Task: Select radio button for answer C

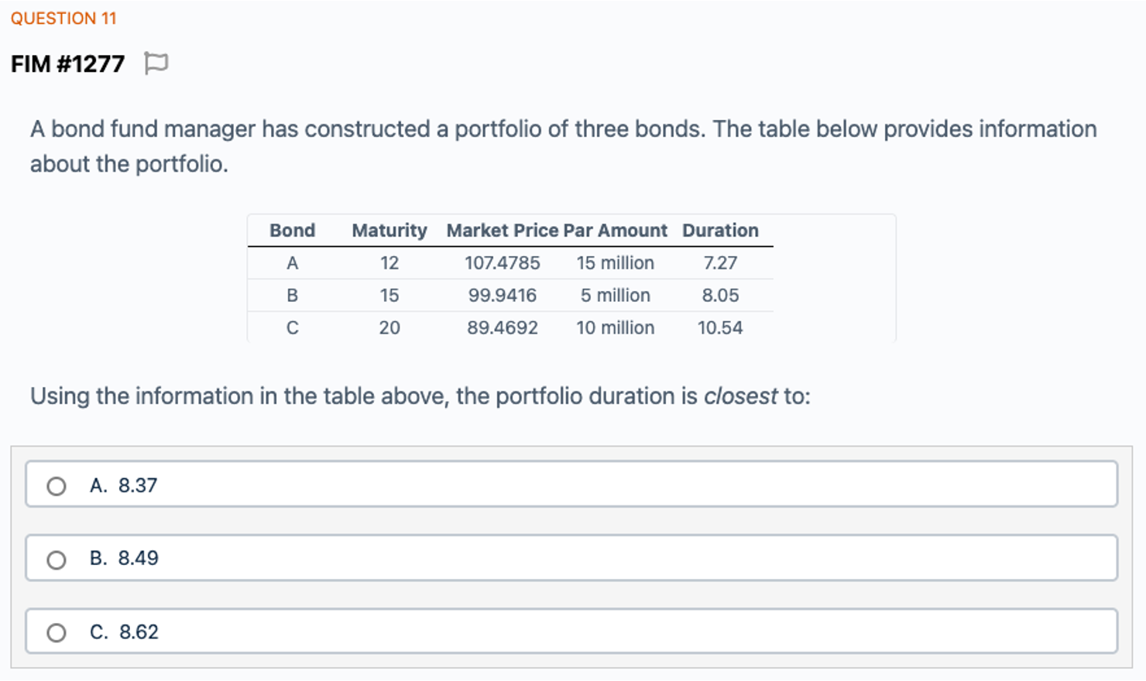Action: (x=57, y=633)
